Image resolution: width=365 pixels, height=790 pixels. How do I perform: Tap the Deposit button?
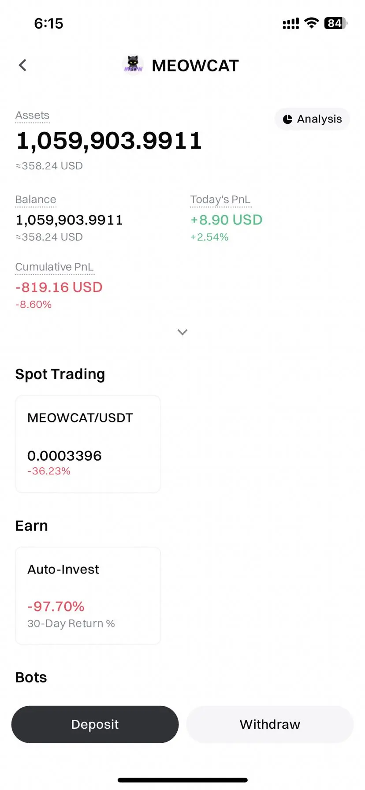(x=95, y=724)
